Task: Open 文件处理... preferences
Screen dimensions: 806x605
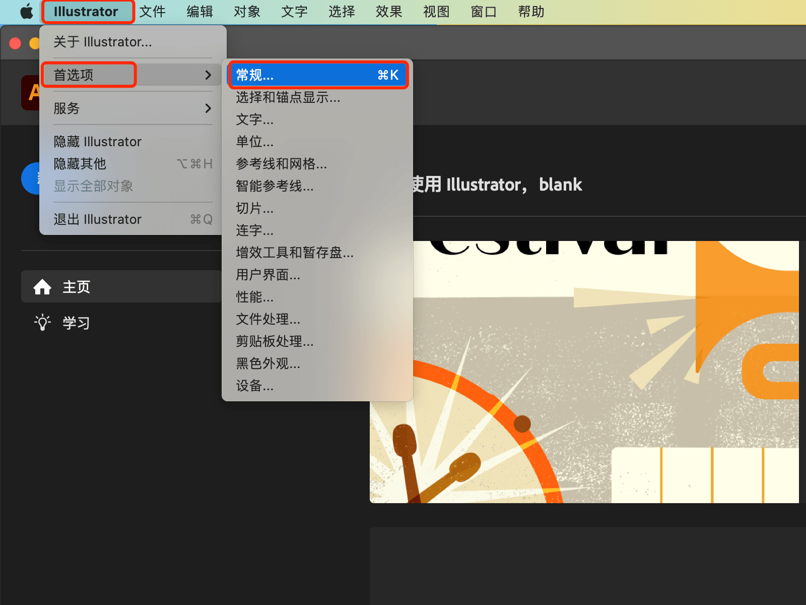Action: coord(268,319)
